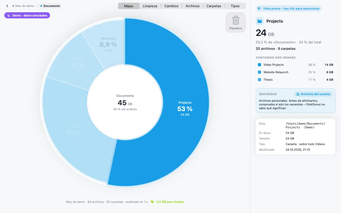Click the /Users/demo/Documents/ path value
341x213 pixels.
point(305,125)
